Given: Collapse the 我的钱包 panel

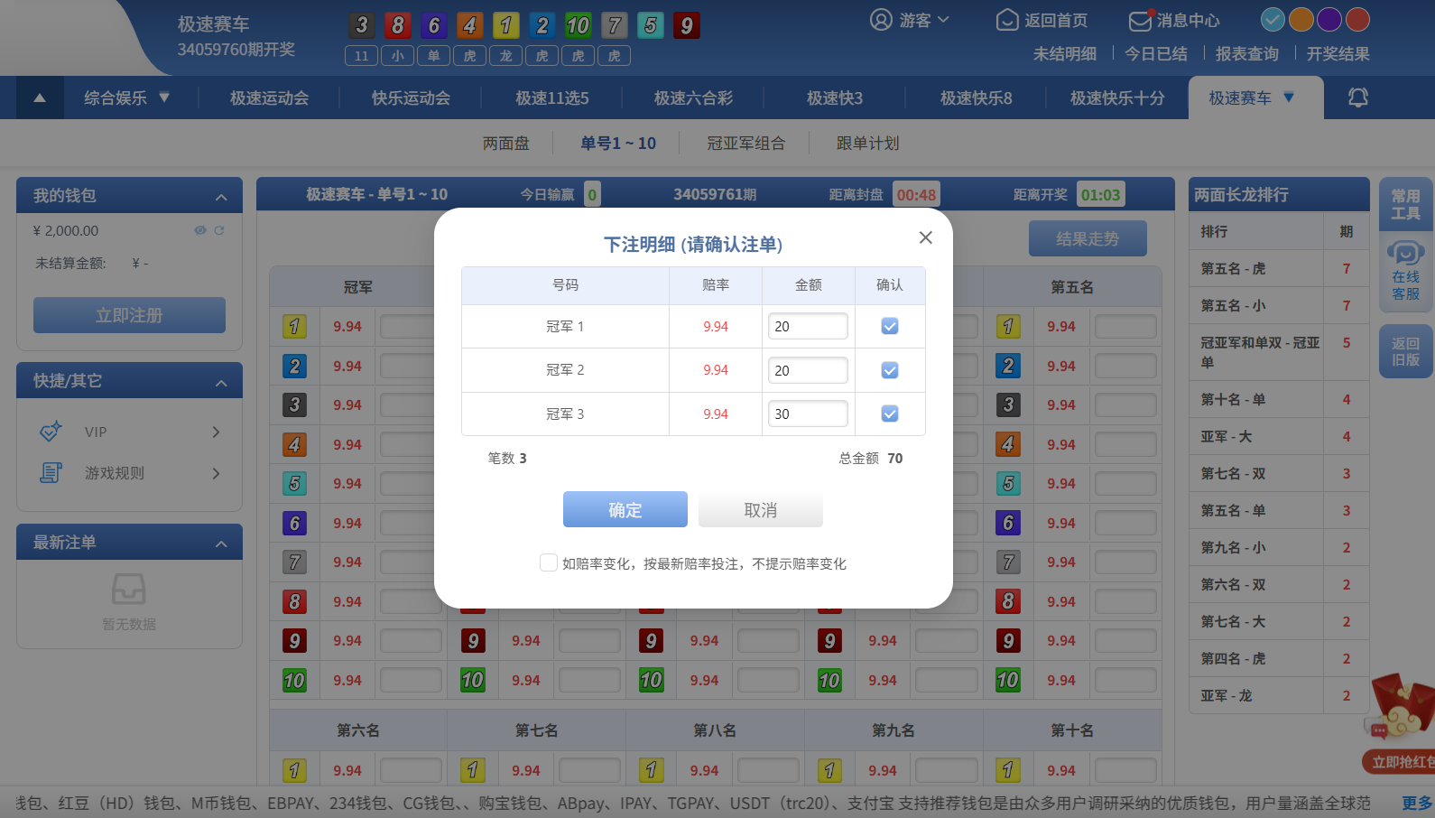Looking at the screenshot, I should pos(221,197).
